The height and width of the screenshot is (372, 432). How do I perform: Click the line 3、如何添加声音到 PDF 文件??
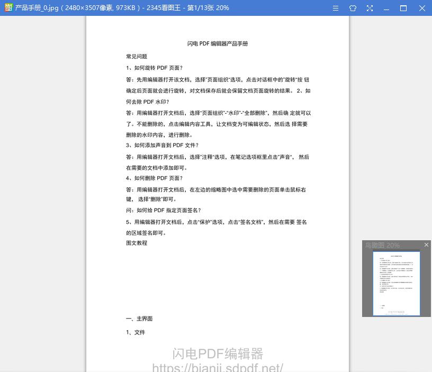coord(162,145)
